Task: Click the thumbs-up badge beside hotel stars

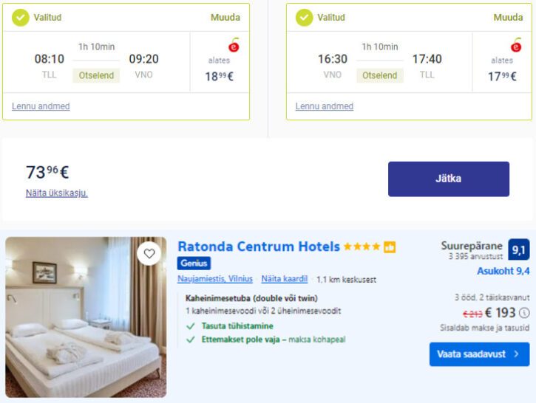Action: click(x=390, y=247)
